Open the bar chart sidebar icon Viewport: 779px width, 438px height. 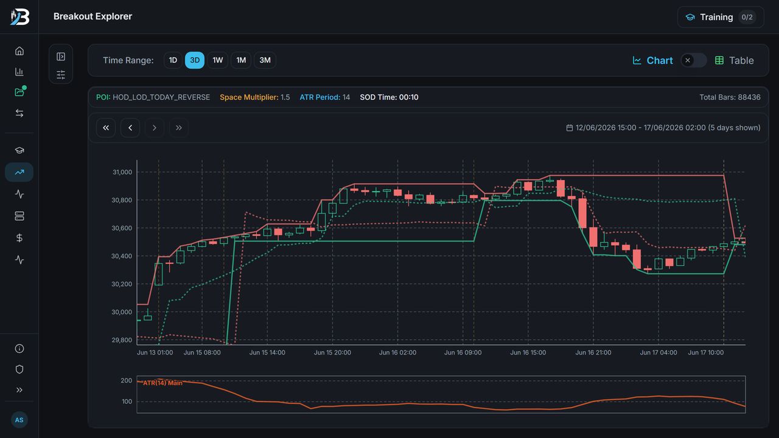point(19,72)
